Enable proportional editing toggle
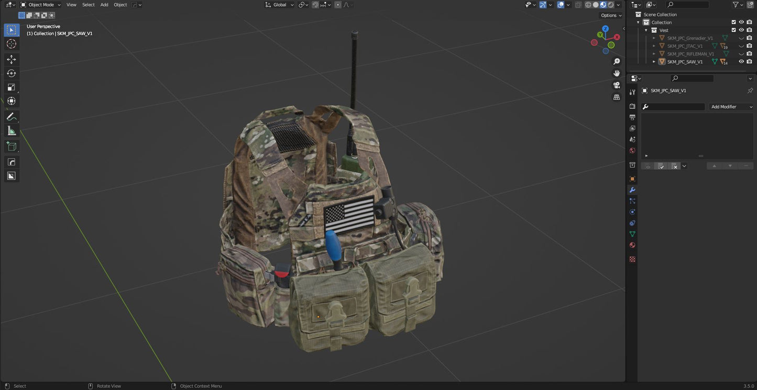Viewport: 757px width, 390px height. tap(338, 5)
